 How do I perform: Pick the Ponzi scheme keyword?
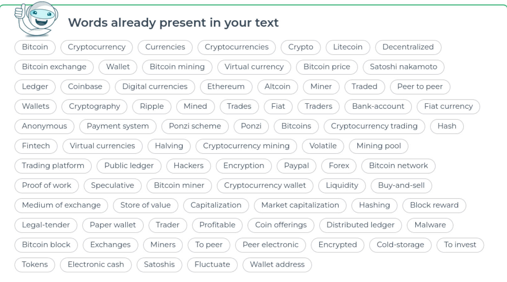click(x=195, y=126)
